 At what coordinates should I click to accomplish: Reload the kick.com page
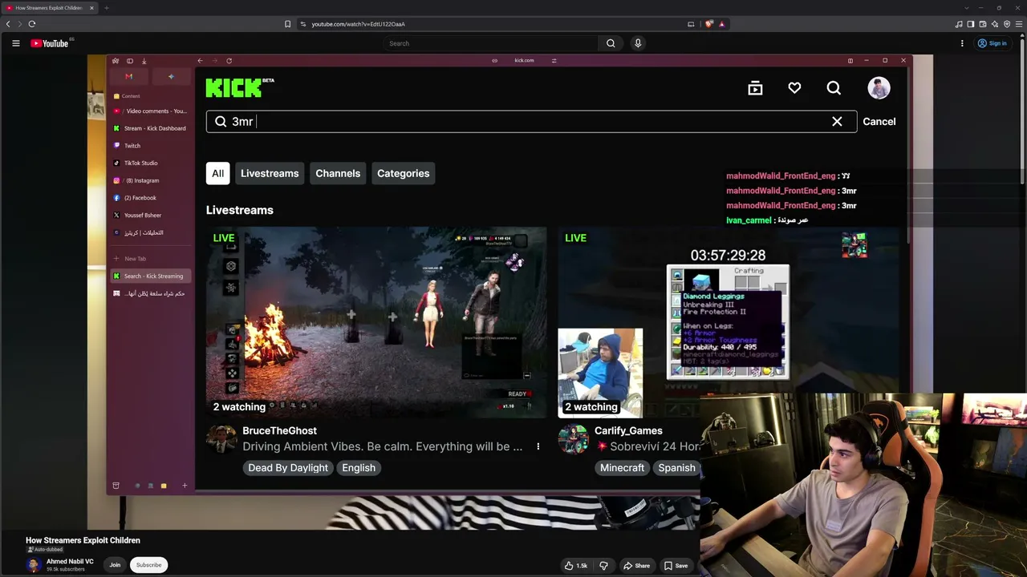click(x=229, y=61)
